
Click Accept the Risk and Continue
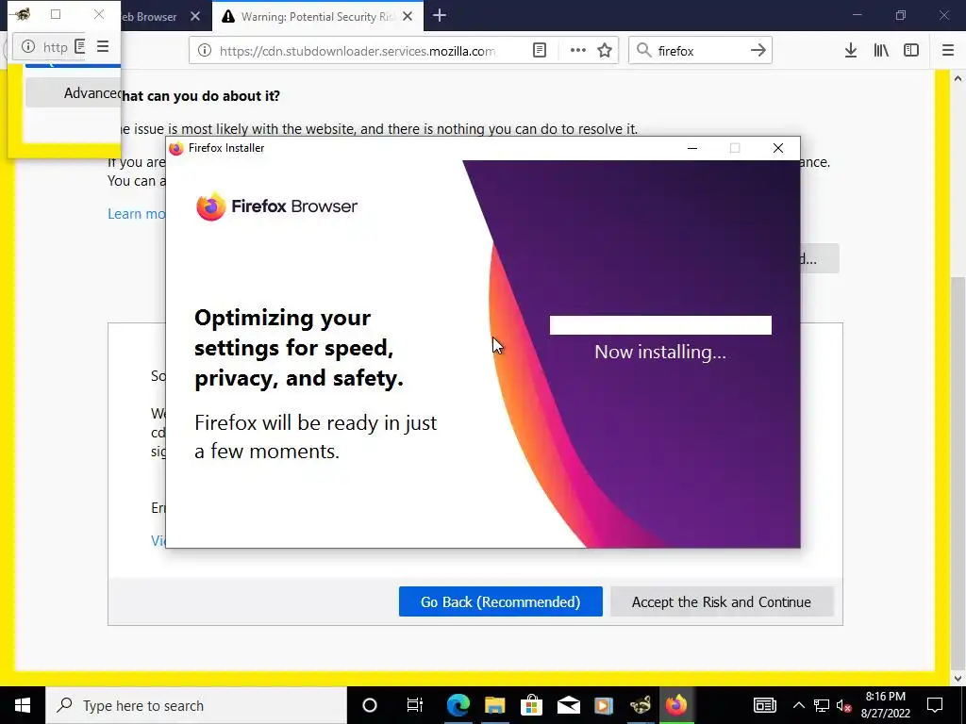(722, 601)
